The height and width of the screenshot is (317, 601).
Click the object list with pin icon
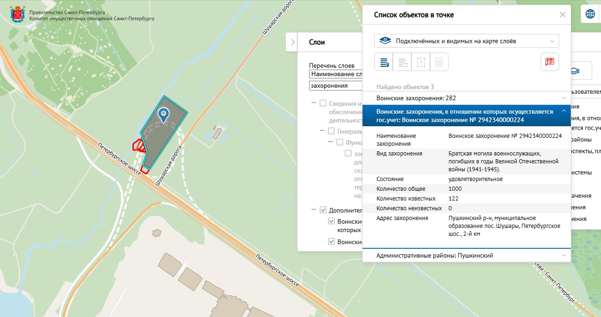[384, 62]
